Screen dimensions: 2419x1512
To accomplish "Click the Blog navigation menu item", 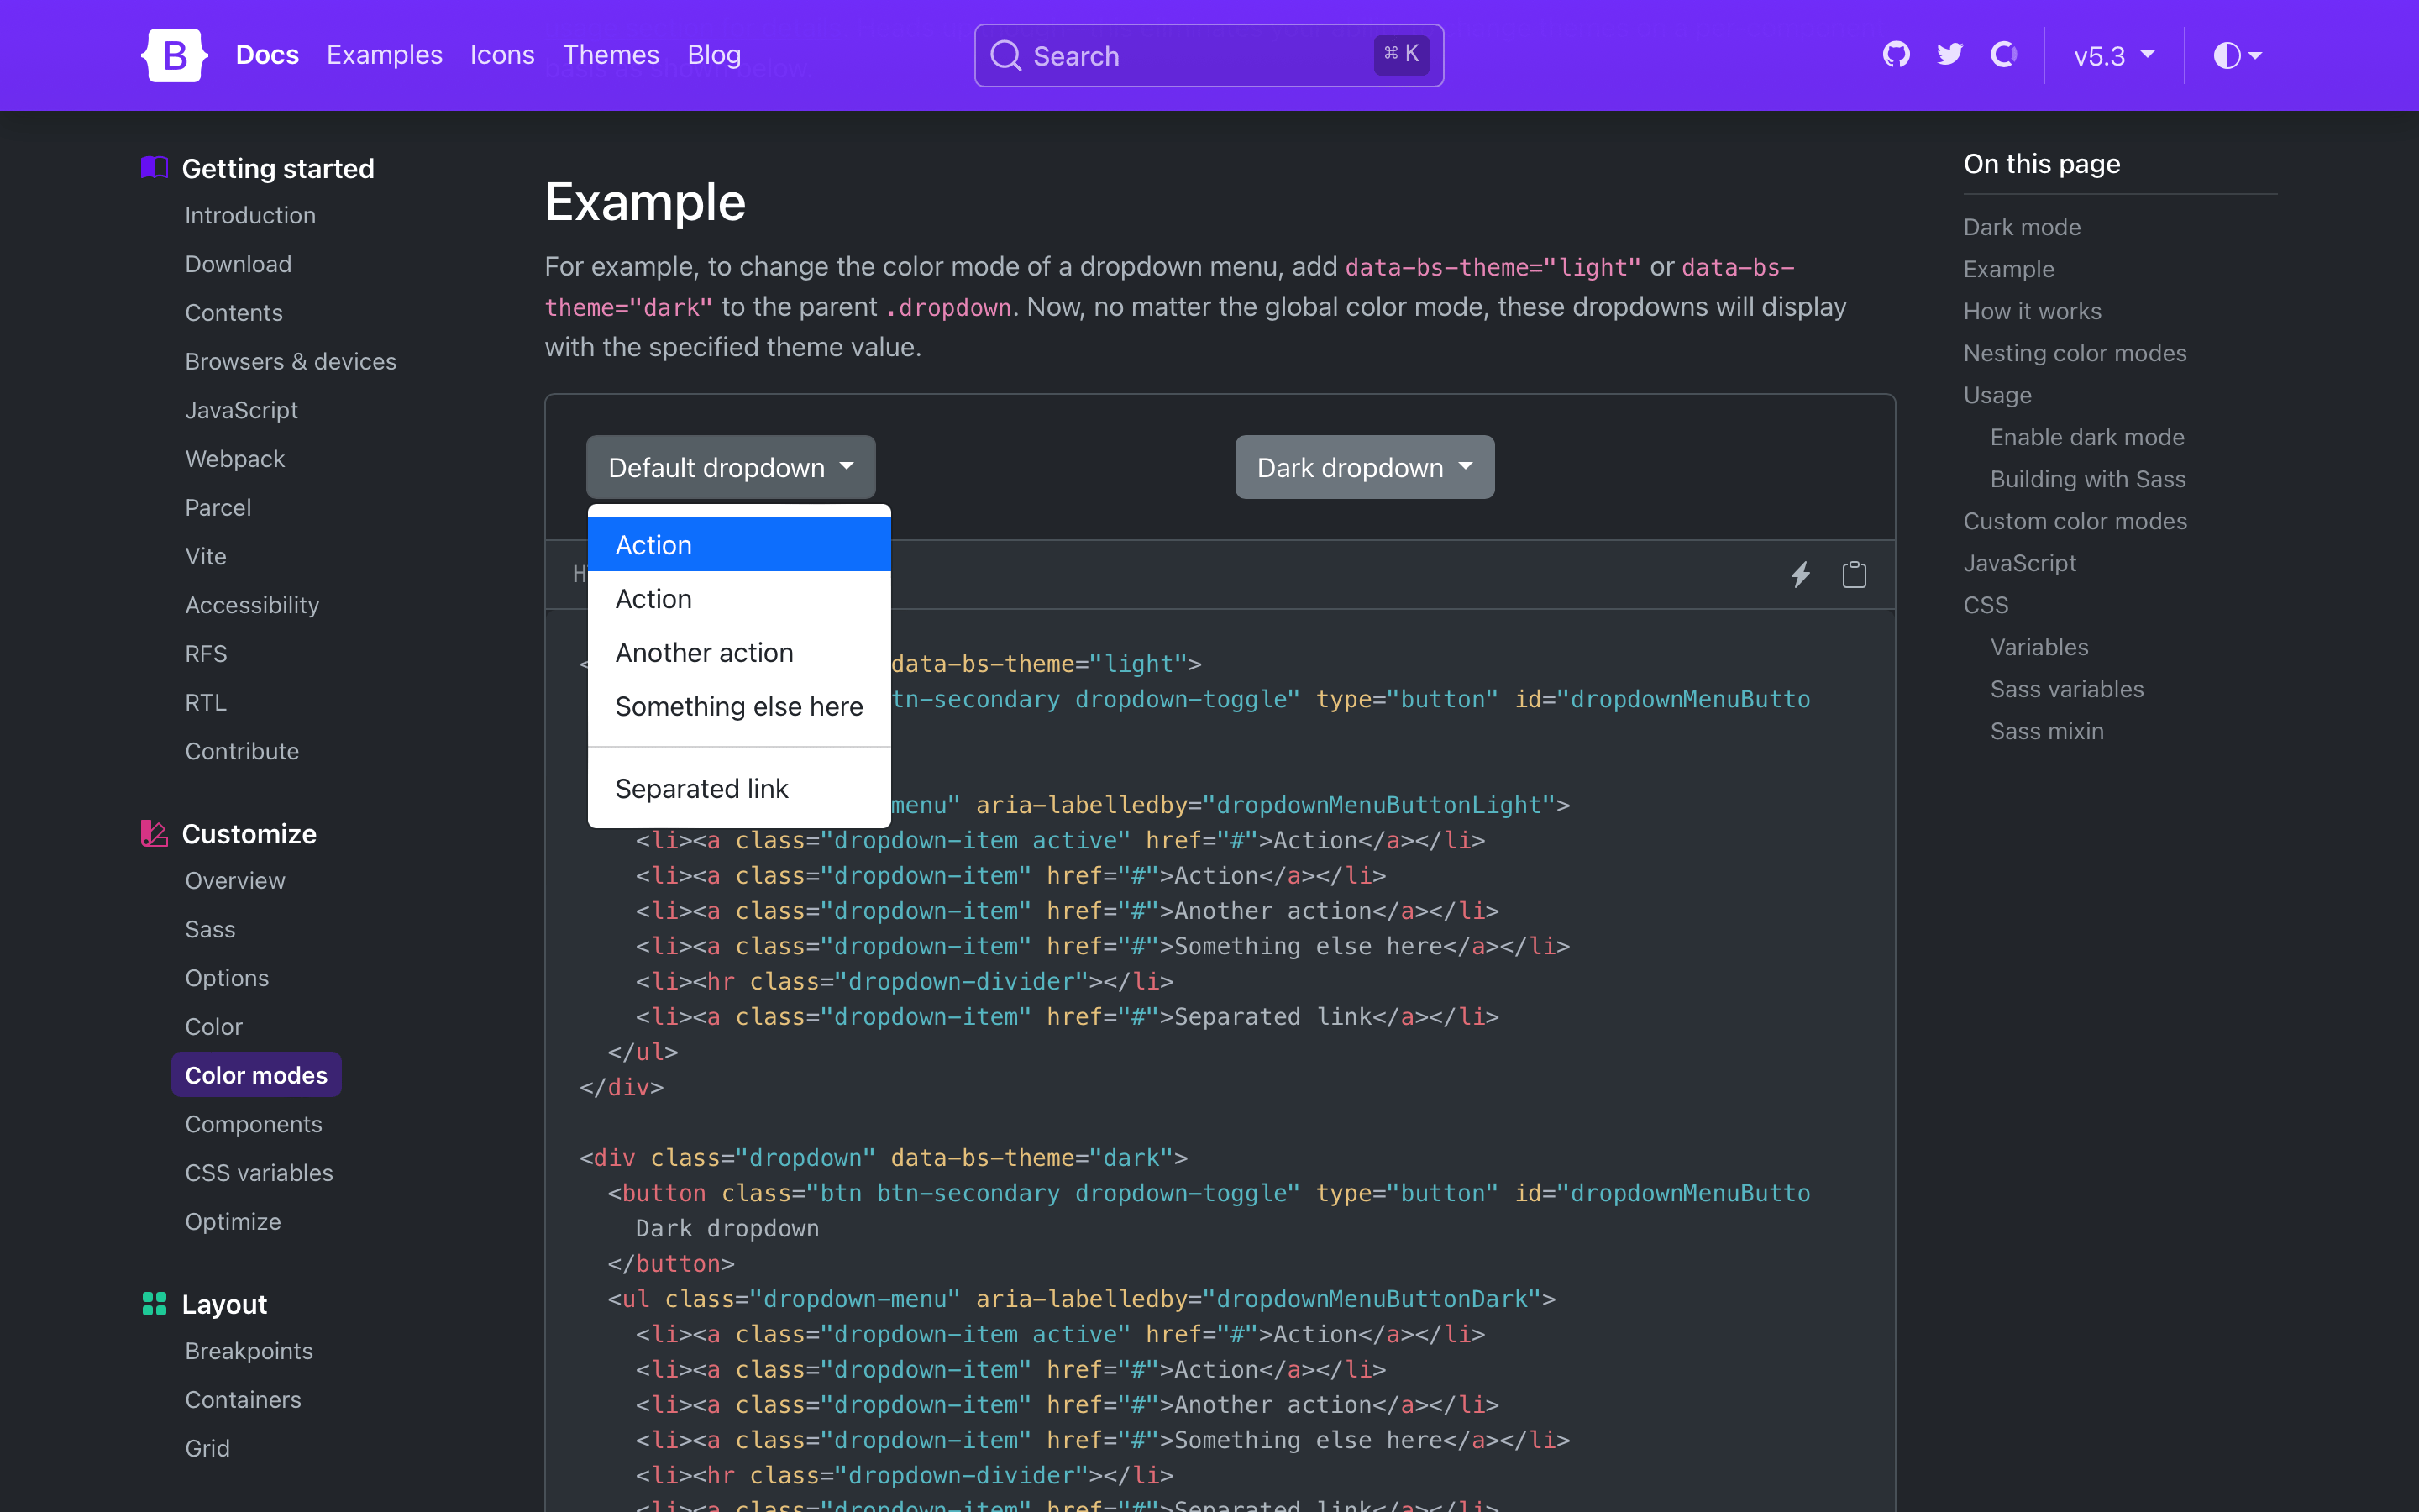I will point(714,55).
